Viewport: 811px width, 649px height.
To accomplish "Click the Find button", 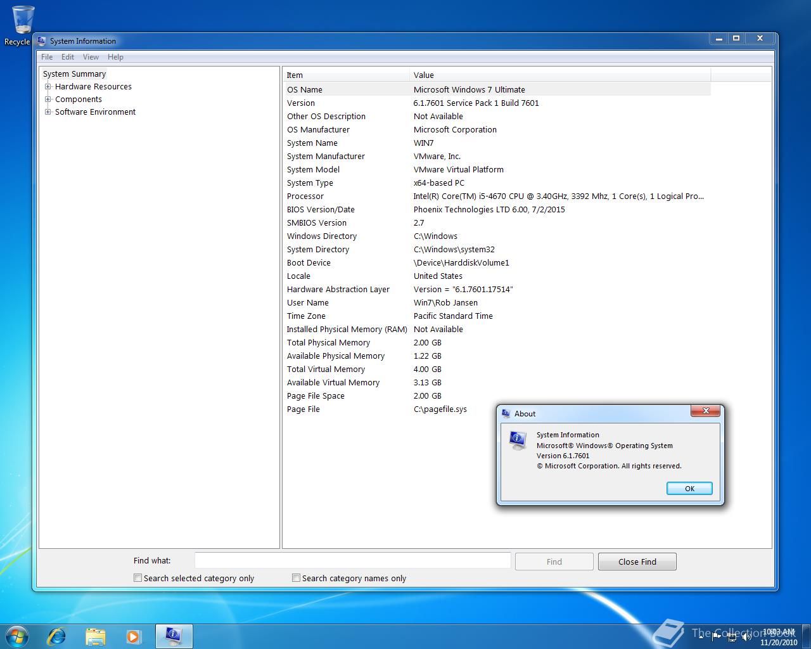I will coord(554,562).
